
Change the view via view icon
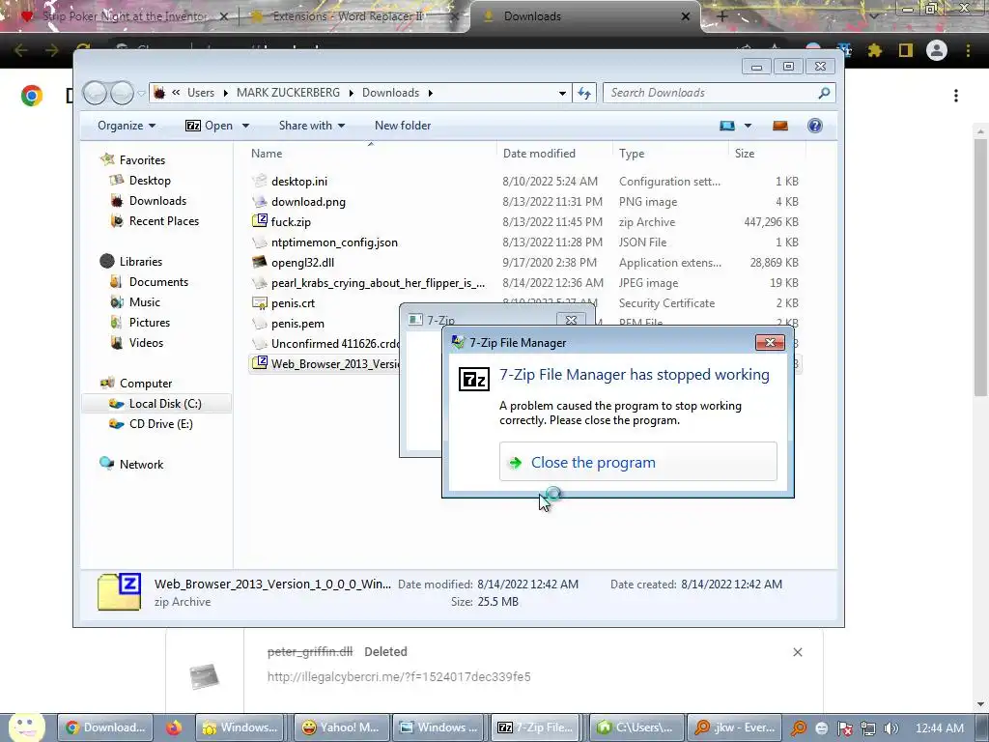pos(727,126)
